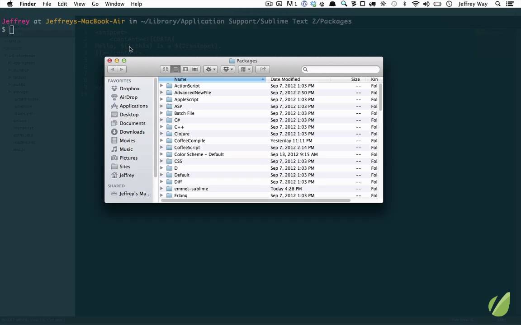
Task: Open AirDrop in the sidebar
Action: 128,97
